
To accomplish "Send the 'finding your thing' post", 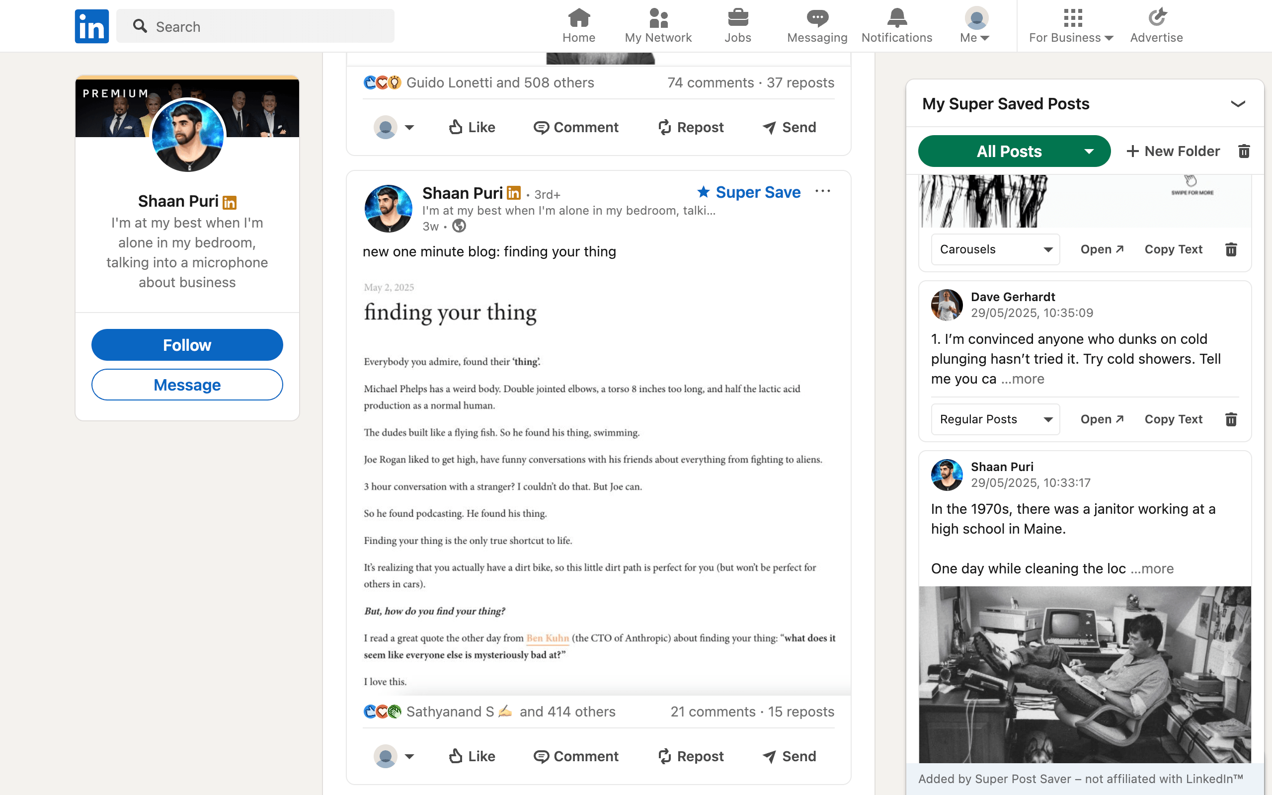I will (x=789, y=756).
